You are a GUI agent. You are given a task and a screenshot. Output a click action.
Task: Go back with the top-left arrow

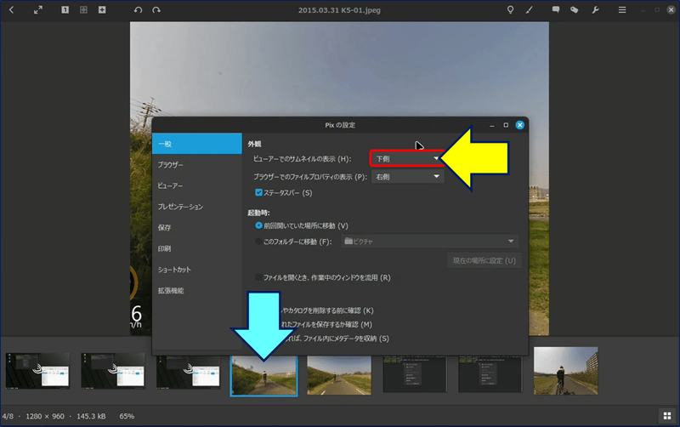12,9
